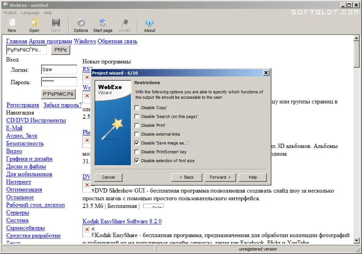The image size is (362, 254).
Task: Close the Project wizard dialog
Action: coord(266,73)
